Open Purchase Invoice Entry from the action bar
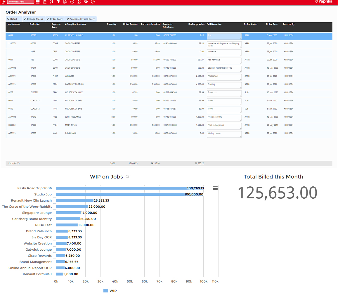The height and width of the screenshot is (298, 338). (81, 19)
